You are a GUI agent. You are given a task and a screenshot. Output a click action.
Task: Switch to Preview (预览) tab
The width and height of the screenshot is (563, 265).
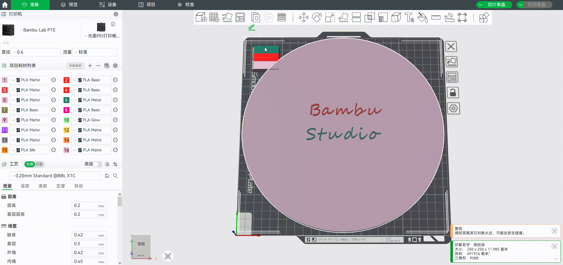pyautogui.click(x=69, y=5)
